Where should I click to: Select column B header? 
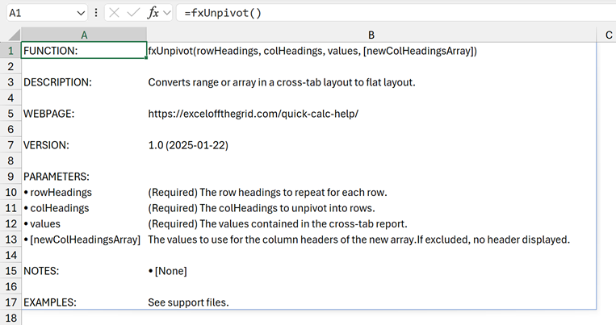point(371,35)
